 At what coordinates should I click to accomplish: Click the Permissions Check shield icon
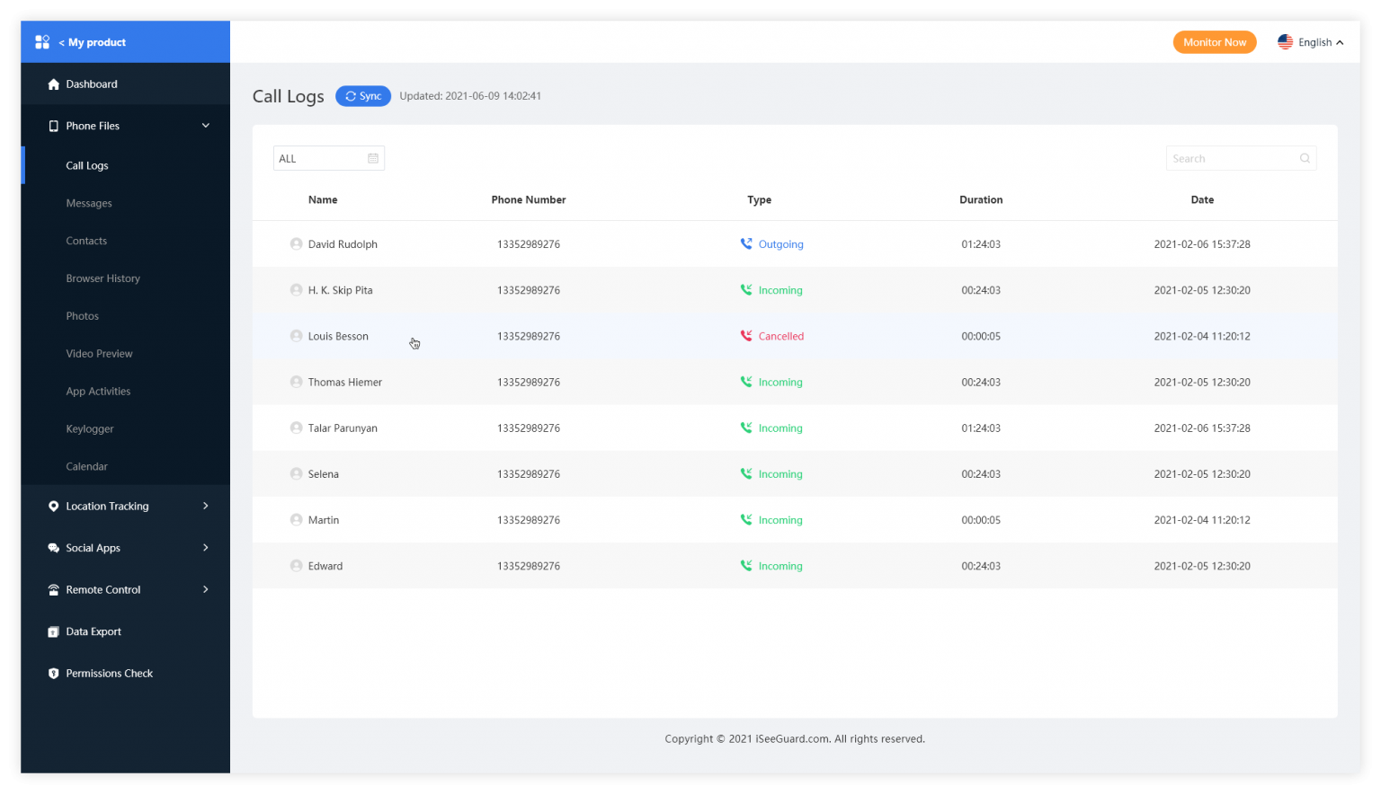(x=54, y=673)
